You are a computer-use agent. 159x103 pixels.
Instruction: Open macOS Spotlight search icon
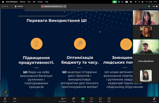pos(139,2)
